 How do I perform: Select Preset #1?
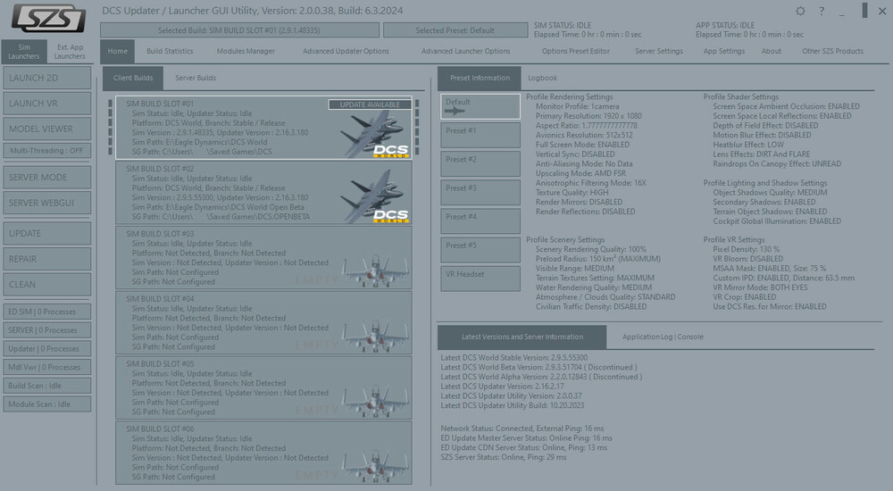pos(480,135)
